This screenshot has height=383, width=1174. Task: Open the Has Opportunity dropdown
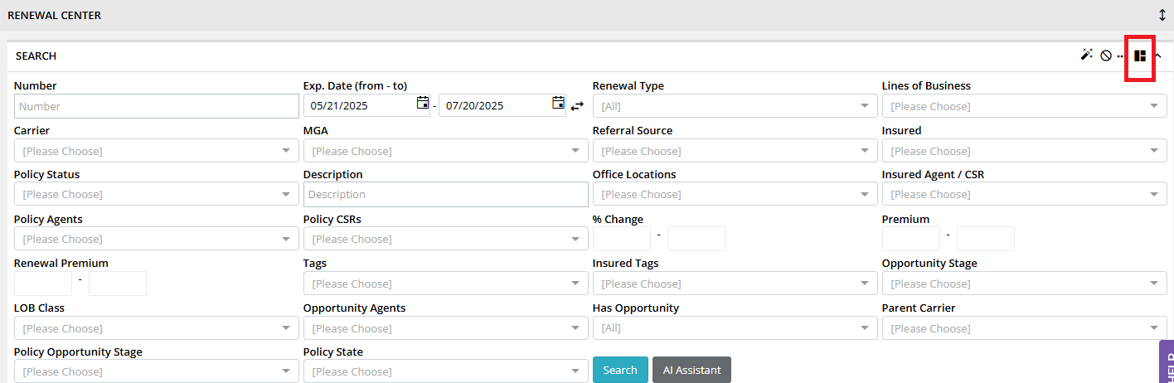click(x=735, y=328)
